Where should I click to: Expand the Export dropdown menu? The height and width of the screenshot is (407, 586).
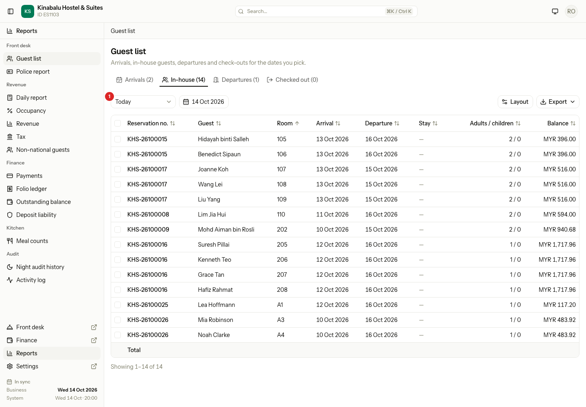558,102
